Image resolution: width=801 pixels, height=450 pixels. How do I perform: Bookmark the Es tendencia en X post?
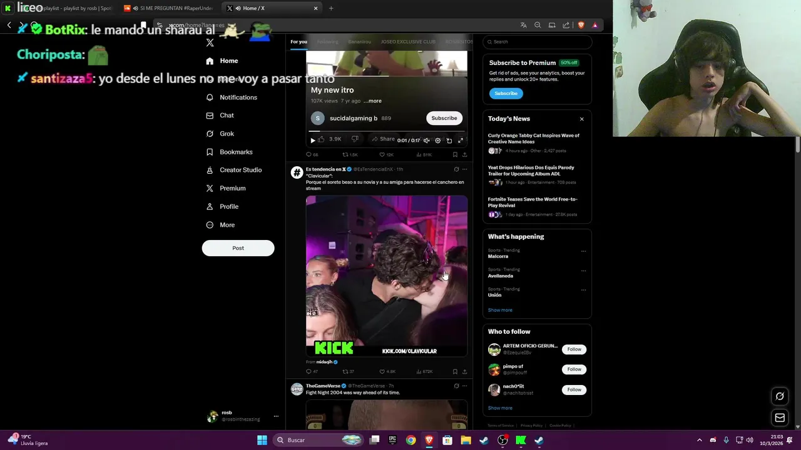pos(455,371)
